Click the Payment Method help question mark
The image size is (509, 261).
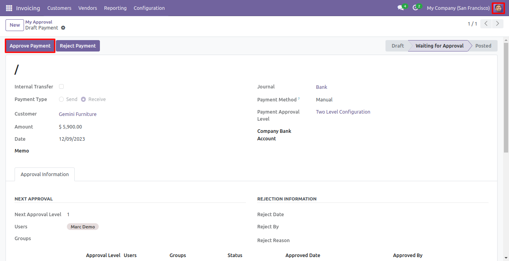click(299, 99)
